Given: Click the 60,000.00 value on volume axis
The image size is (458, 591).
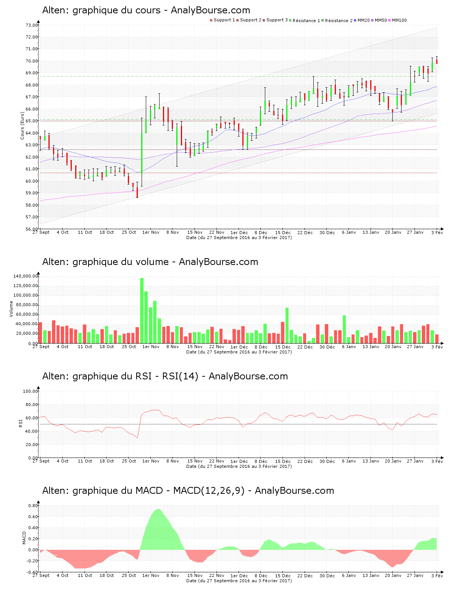Looking at the screenshot, I should pos(27,315).
